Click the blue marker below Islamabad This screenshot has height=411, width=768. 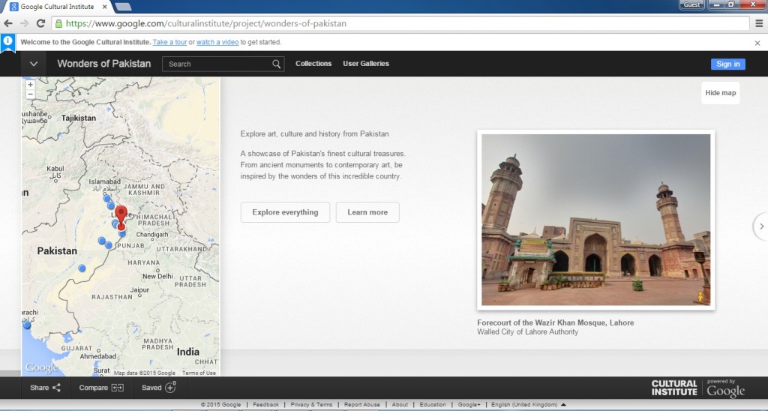tap(106, 199)
